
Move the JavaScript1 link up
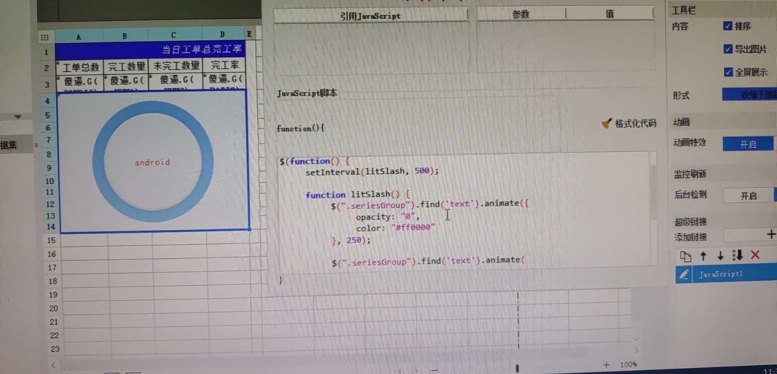pos(703,256)
